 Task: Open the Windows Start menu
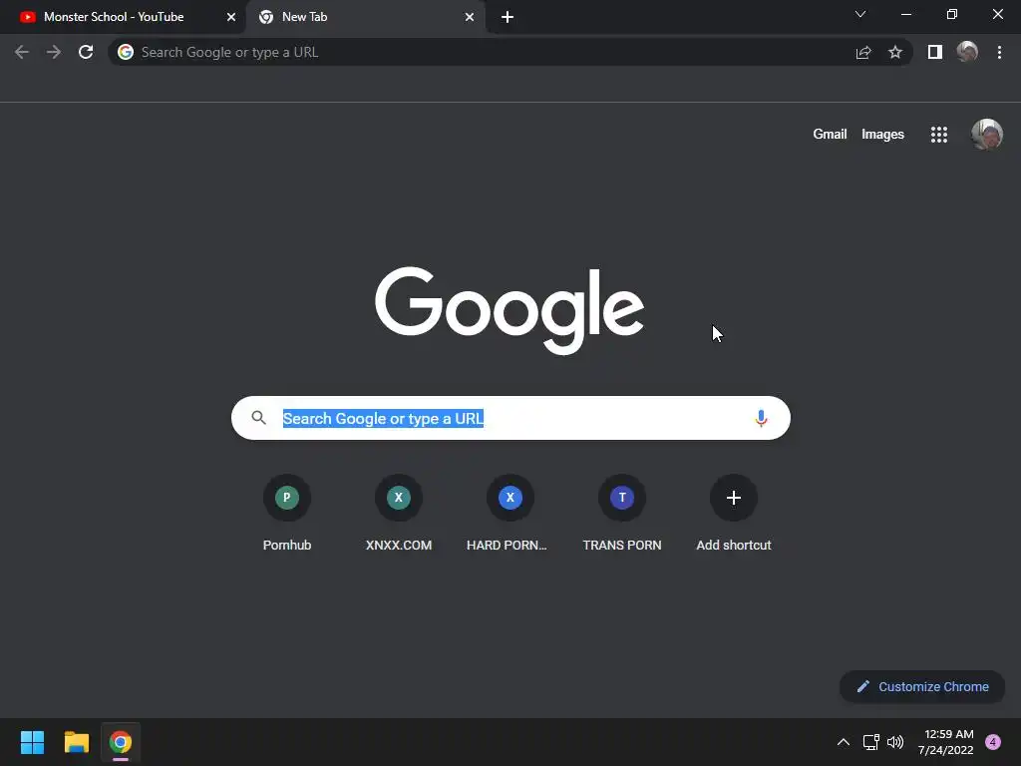32,742
